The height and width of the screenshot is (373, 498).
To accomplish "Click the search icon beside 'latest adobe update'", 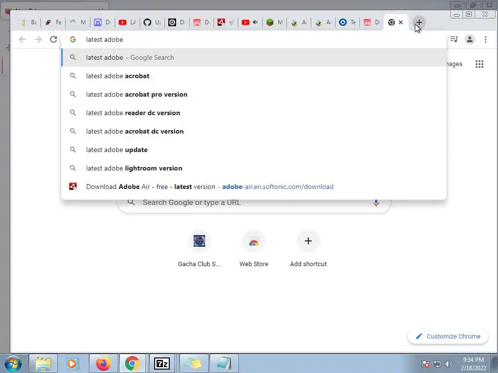I will coord(73,150).
